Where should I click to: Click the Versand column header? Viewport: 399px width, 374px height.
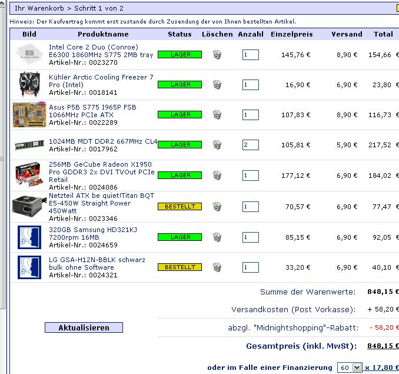(x=347, y=34)
